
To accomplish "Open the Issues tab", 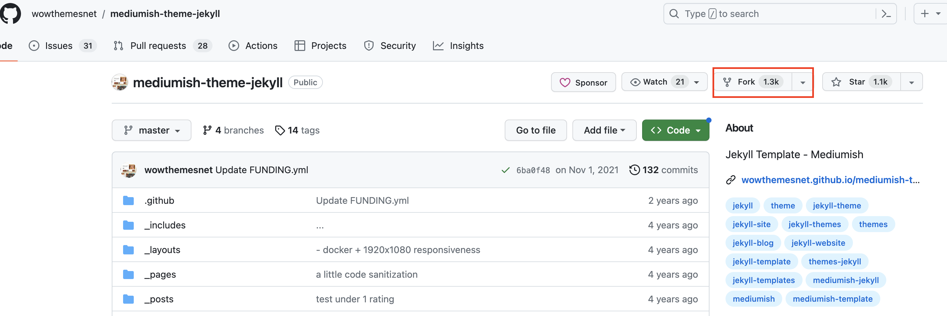I will (x=62, y=46).
